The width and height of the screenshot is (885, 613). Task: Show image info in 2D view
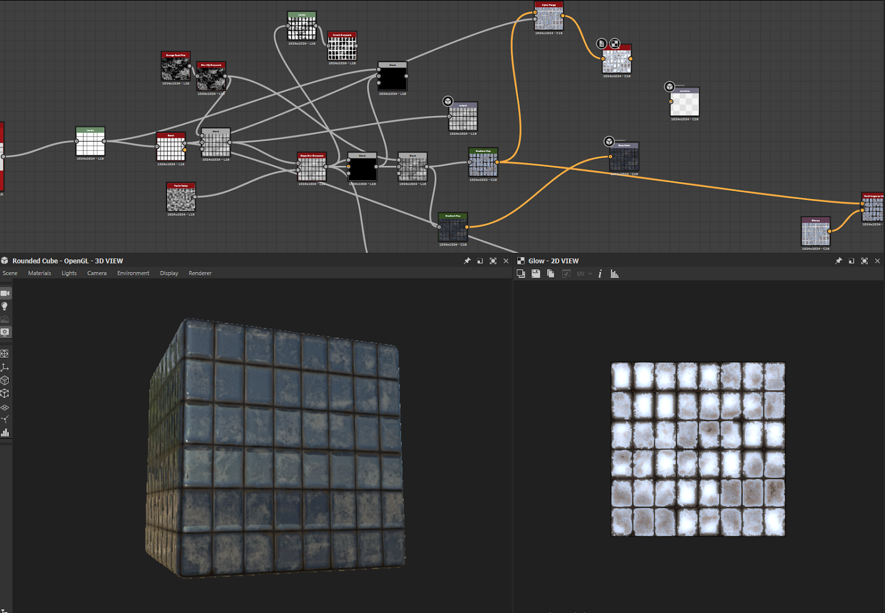(600, 274)
